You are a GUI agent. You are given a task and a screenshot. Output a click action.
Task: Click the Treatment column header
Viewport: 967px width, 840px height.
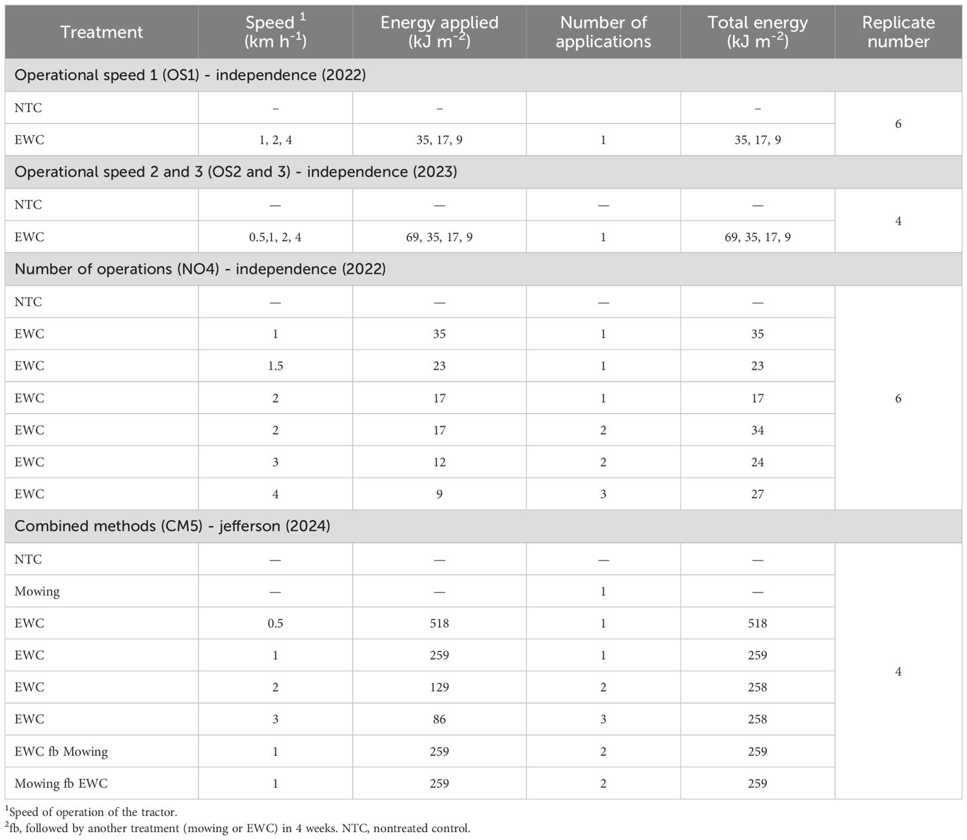(x=101, y=32)
